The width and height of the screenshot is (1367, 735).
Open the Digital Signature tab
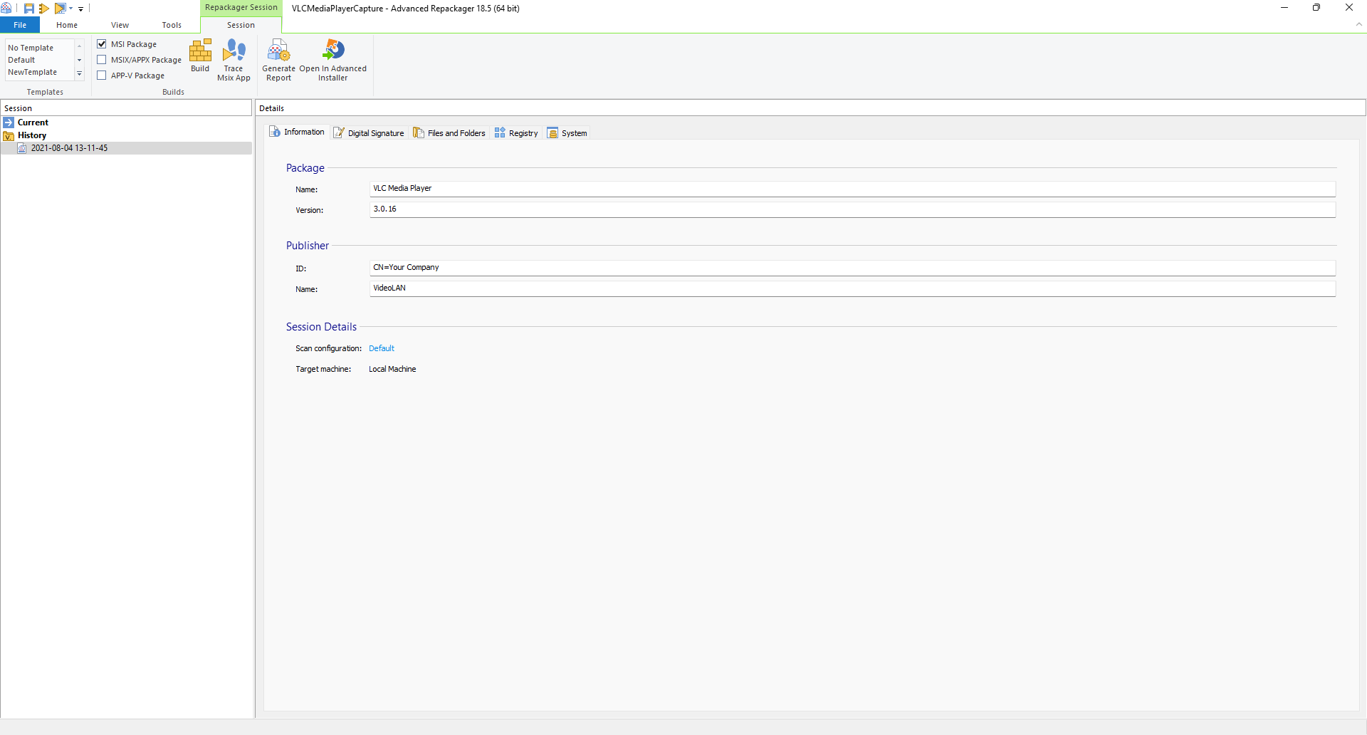[x=369, y=133]
